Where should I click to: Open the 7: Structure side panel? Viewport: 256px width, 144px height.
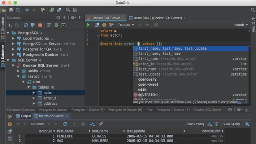3,28
